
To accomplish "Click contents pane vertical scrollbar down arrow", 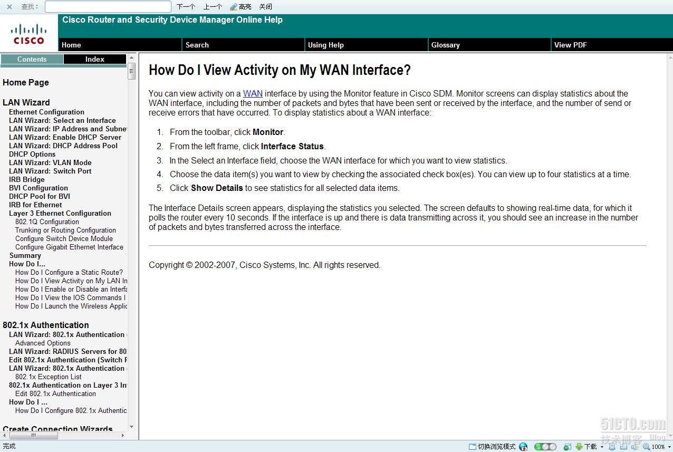I will 132,427.
